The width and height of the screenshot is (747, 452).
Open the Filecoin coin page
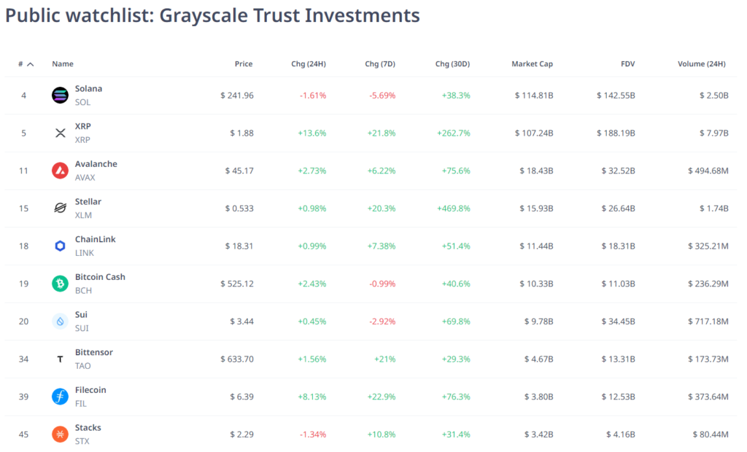click(90, 390)
